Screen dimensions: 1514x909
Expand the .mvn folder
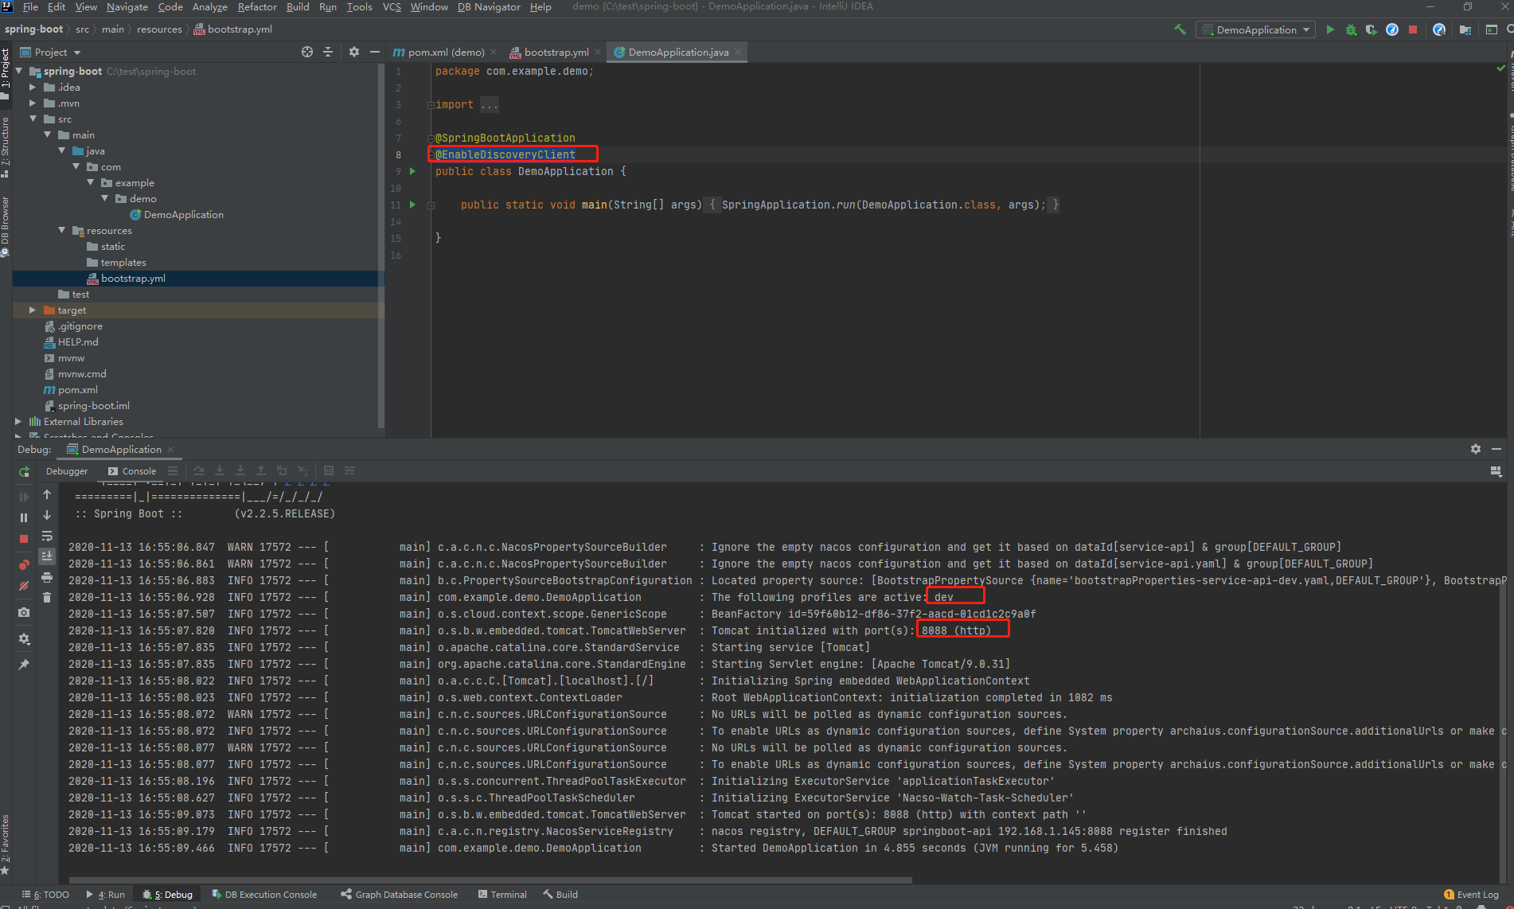pyautogui.click(x=33, y=103)
